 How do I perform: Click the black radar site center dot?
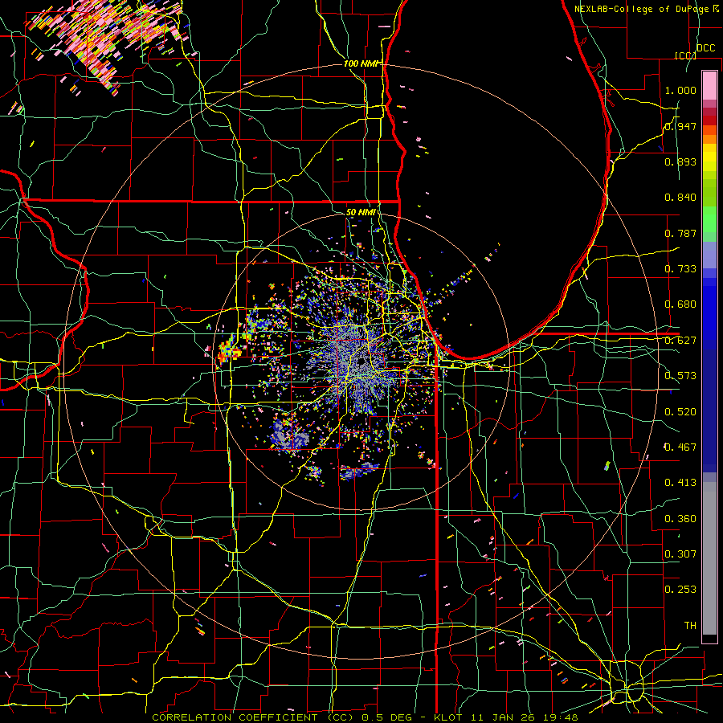tap(362, 361)
